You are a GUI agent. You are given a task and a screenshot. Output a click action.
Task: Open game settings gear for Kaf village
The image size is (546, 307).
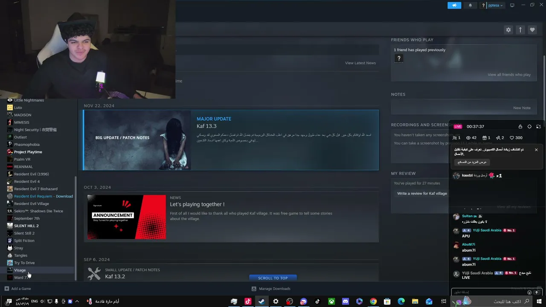(508, 30)
